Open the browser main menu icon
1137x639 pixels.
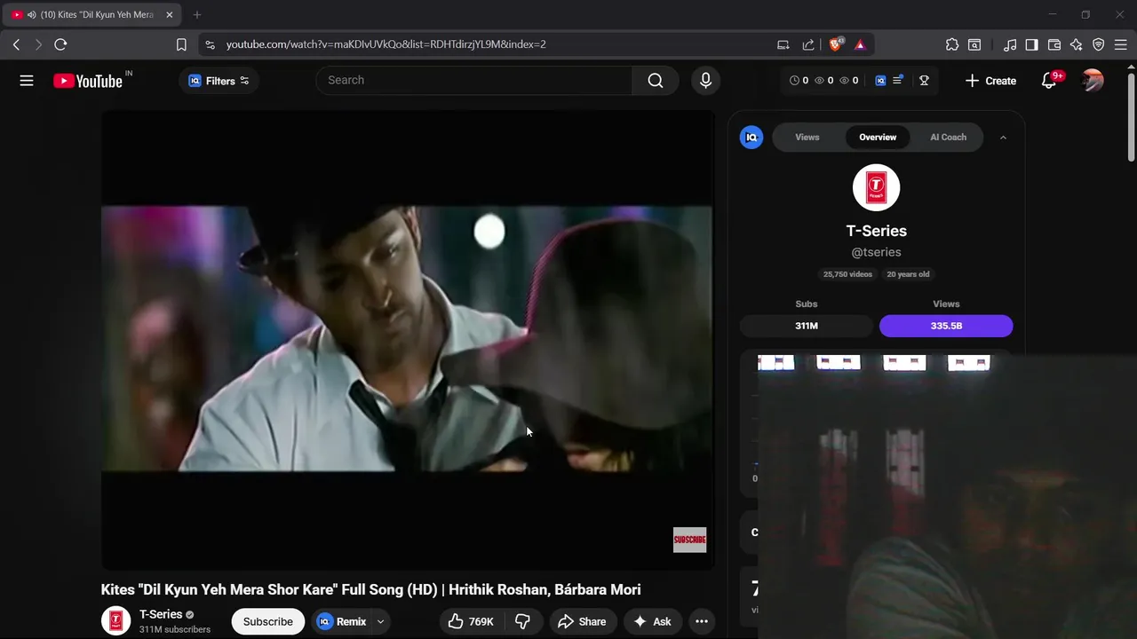pyautogui.click(x=1120, y=44)
